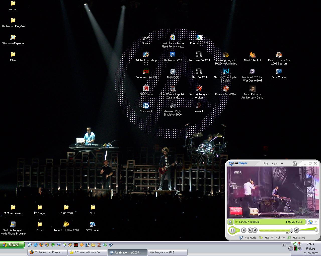Skip to previous clip in RealPlayer
The height and width of the screenshot is (256, 321).
tap(250, 230)
